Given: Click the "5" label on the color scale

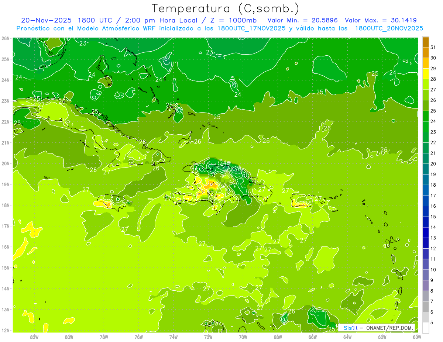Looking at the screenshot, I should click(432, 323).
